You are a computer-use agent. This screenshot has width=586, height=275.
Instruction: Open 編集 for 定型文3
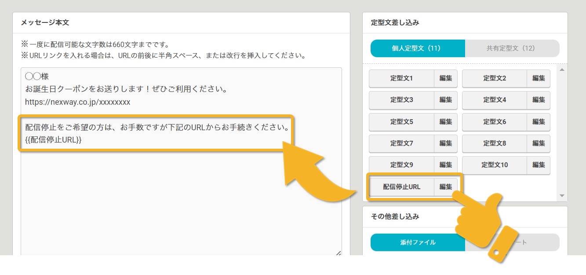coord(445,100)
